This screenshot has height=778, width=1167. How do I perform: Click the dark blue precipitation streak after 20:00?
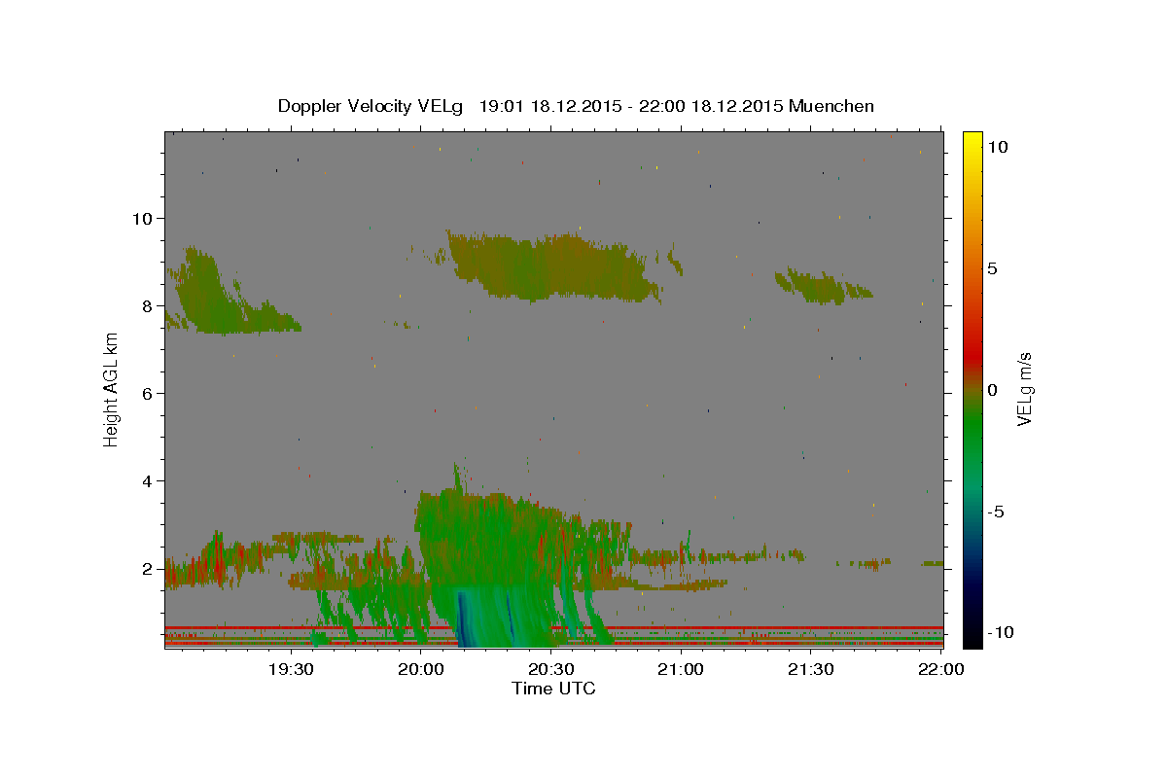coord(463,618)
